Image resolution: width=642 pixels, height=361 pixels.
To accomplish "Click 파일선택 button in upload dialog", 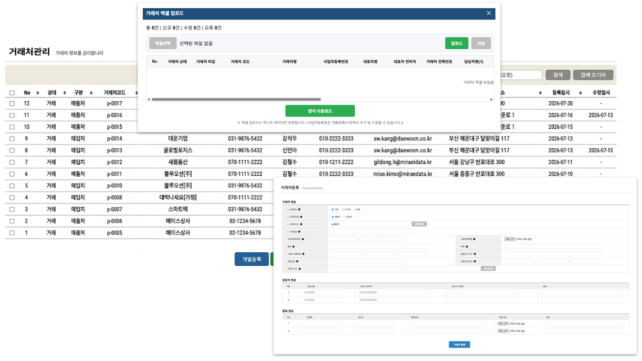I will [x=163, y=43].
